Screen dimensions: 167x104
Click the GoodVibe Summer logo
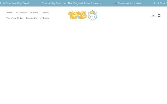(x=83, y=15)
